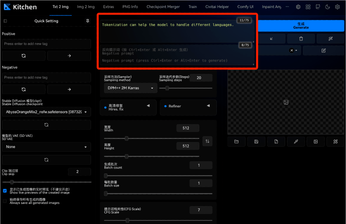Viewport: 346px width, 224px height.
Task: Apply styles using the magic wand icon
Action: click(x=330, y=38)
